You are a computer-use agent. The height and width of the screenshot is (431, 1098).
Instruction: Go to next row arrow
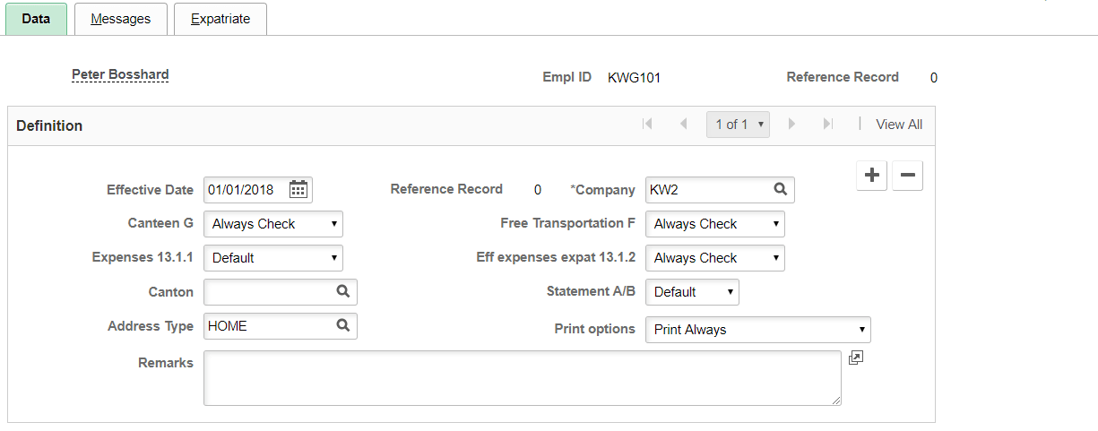point(791,125)
